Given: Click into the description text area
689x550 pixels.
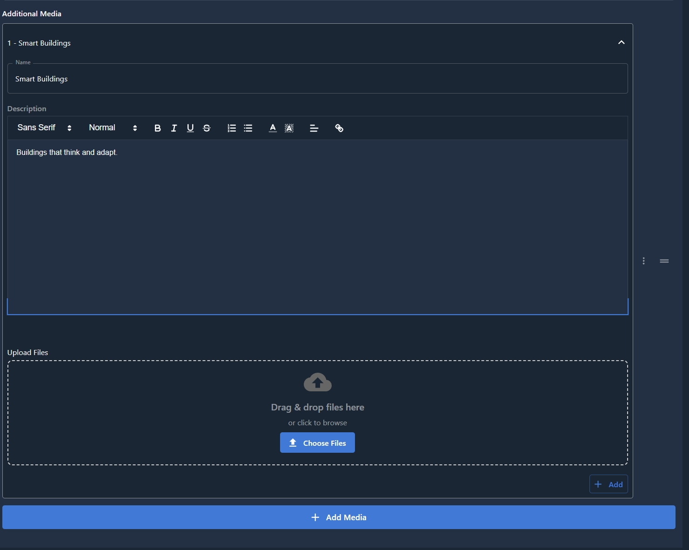Looking at the screenshot, I should [x=317, y=223].
